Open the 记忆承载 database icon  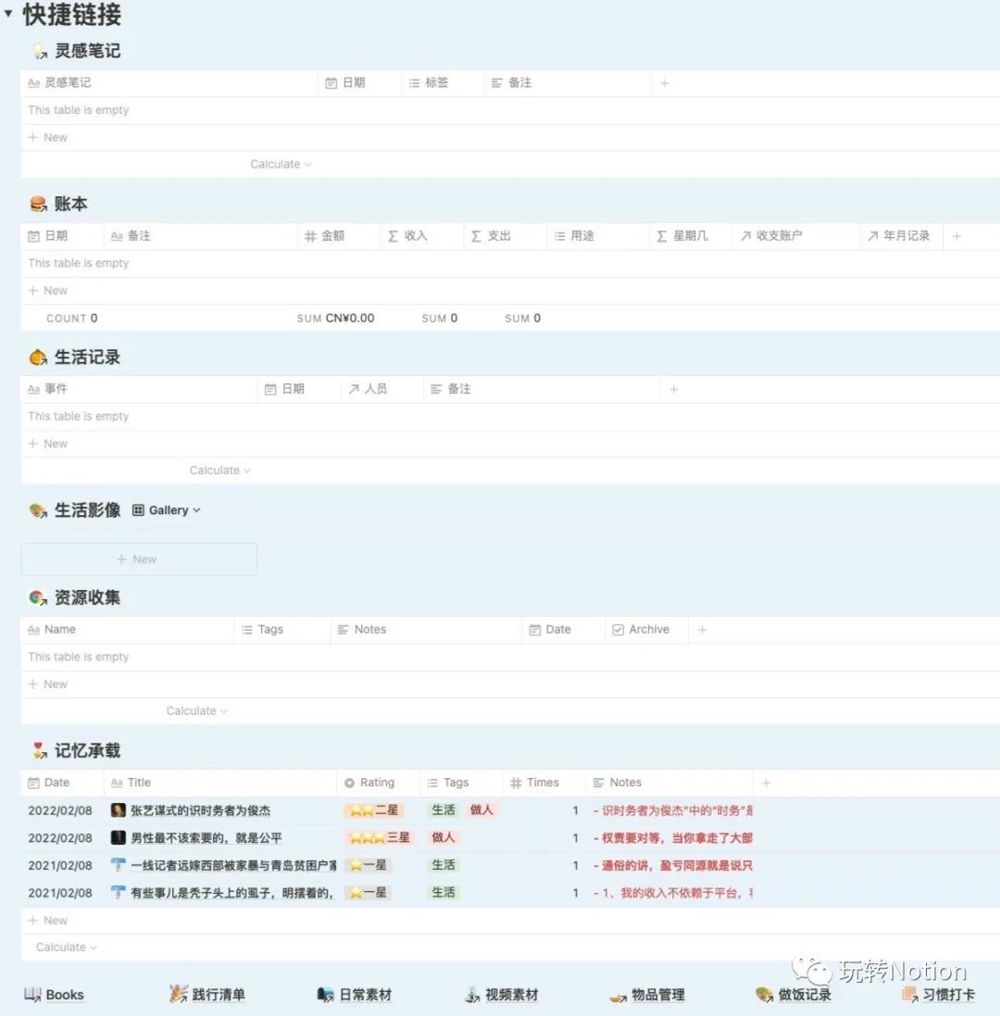click(x=38, y=751)
